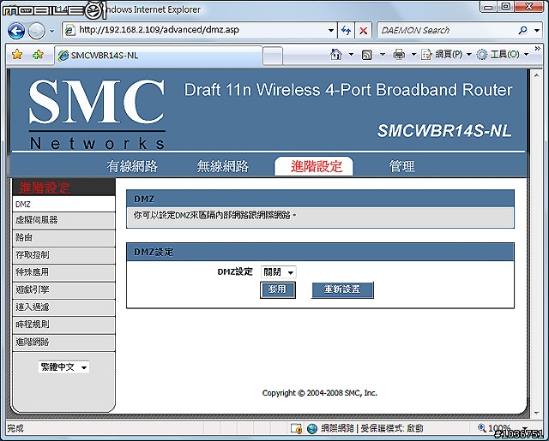549x441 pixels.
Task: Refresh the page with the Refresh icon
Action: pos(346,31)
